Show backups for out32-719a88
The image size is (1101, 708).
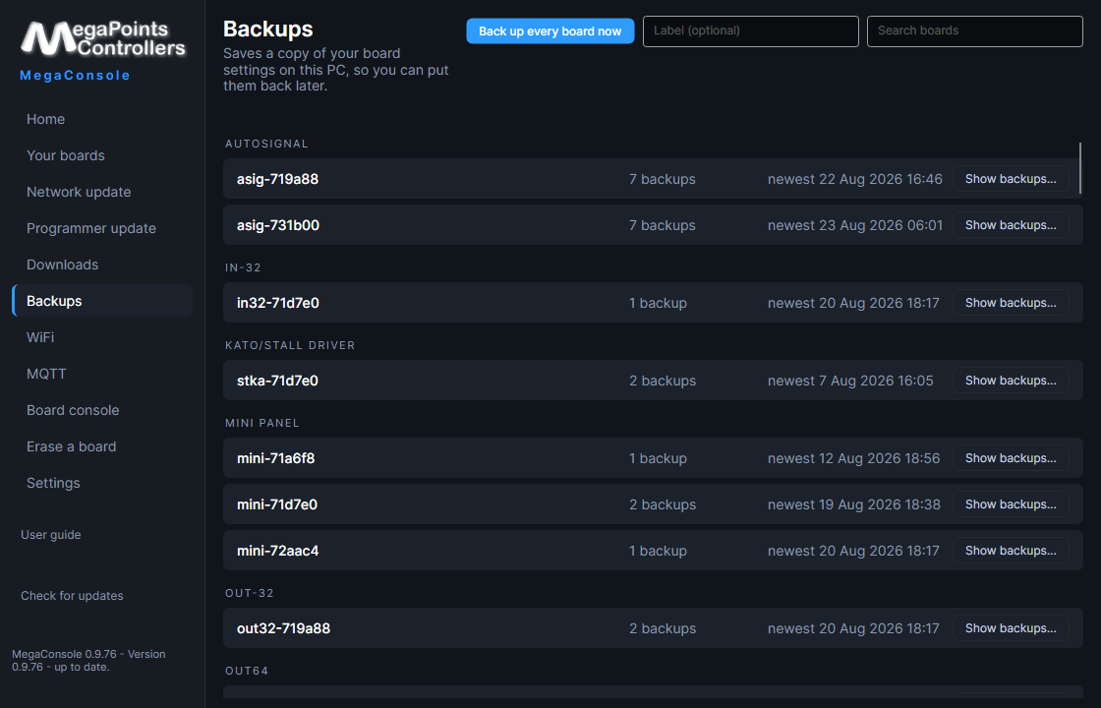click(x=1011, y=628)
